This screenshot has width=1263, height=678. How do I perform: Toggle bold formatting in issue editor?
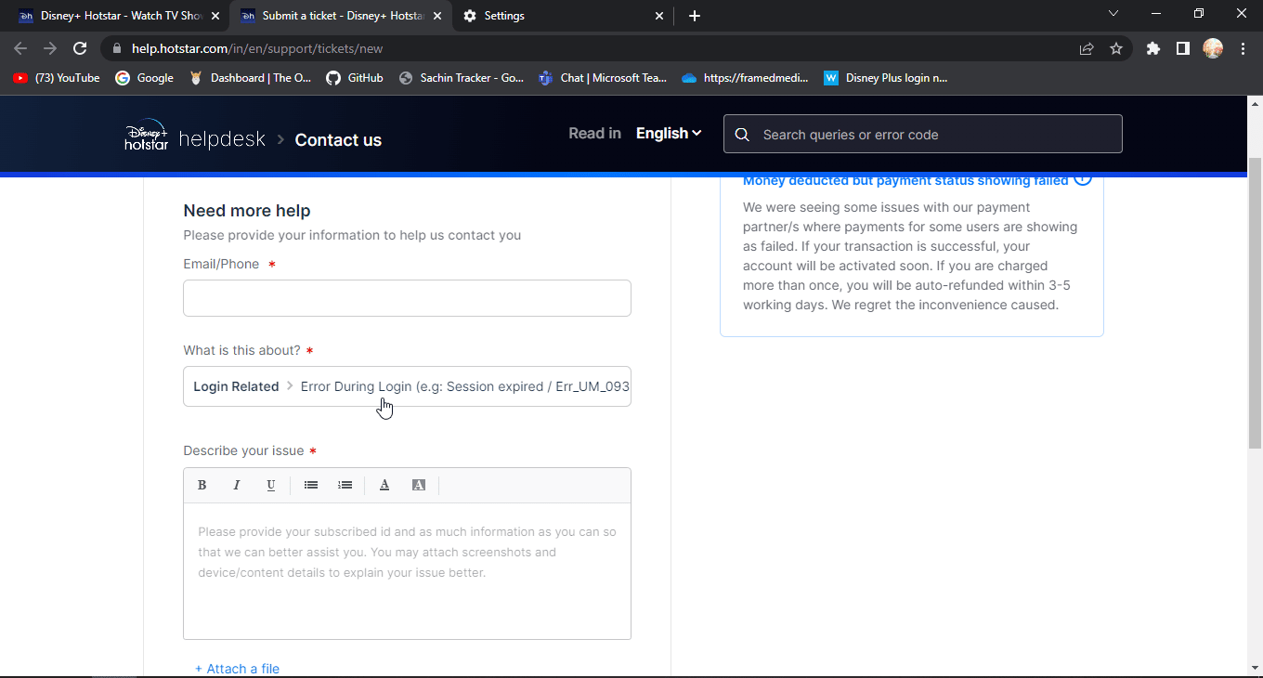click(x=202, y=485)
